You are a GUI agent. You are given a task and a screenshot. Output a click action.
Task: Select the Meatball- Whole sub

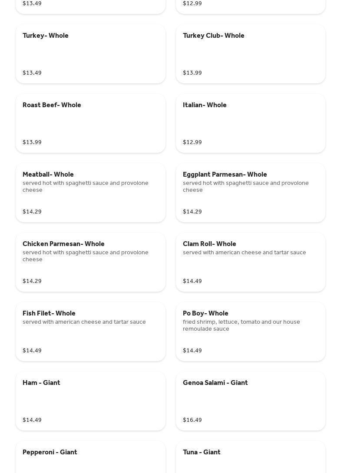point(90,193)
